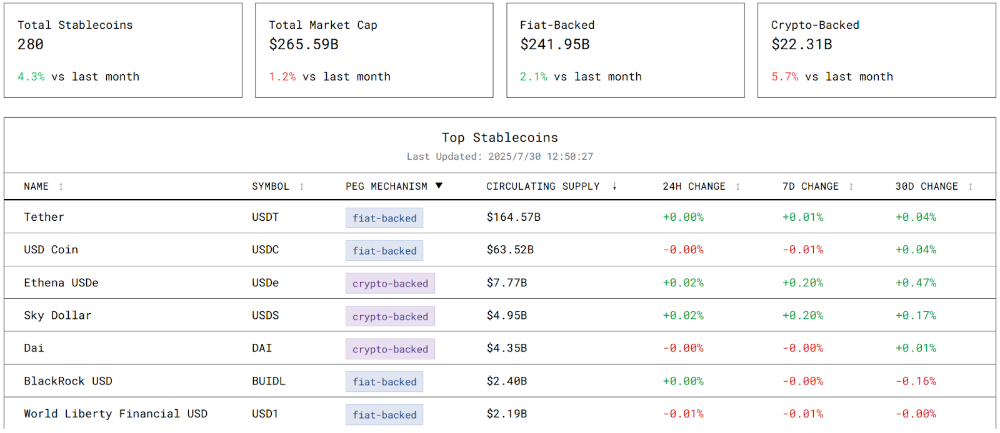The height and width of the screenshot is (433, 1000).
Task: Click the sort icon beside 7D CHANGE
Action: click(x=851, y=187)
